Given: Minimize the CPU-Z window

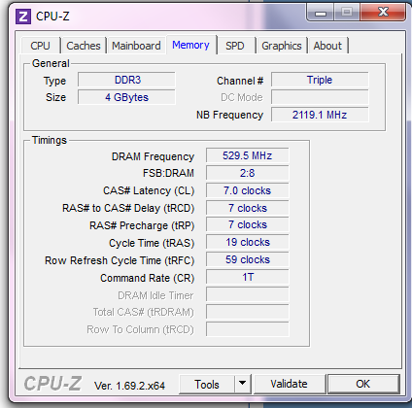Looking at the screenshot, I should pyautogui.click(x=321, y=13).
